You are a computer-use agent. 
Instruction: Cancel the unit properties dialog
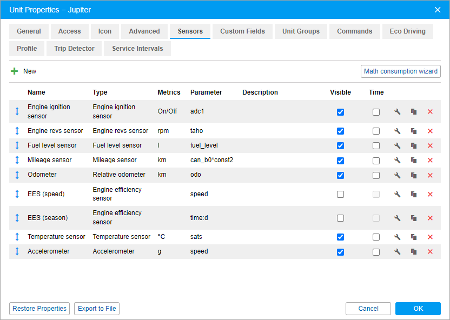coord(368,309)
